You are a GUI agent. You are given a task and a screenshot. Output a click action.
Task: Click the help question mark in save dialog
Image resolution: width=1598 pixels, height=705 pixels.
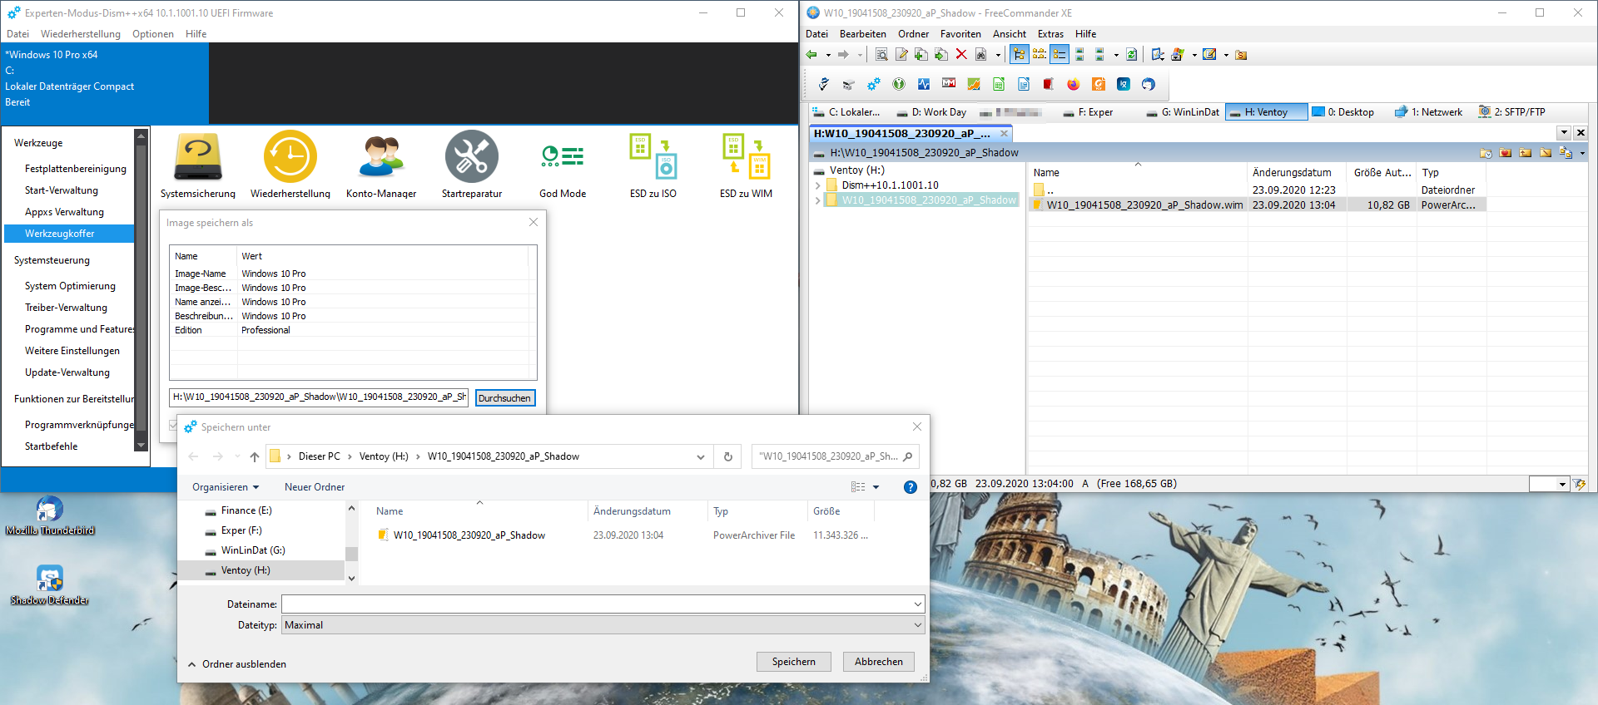click(911, 487)
